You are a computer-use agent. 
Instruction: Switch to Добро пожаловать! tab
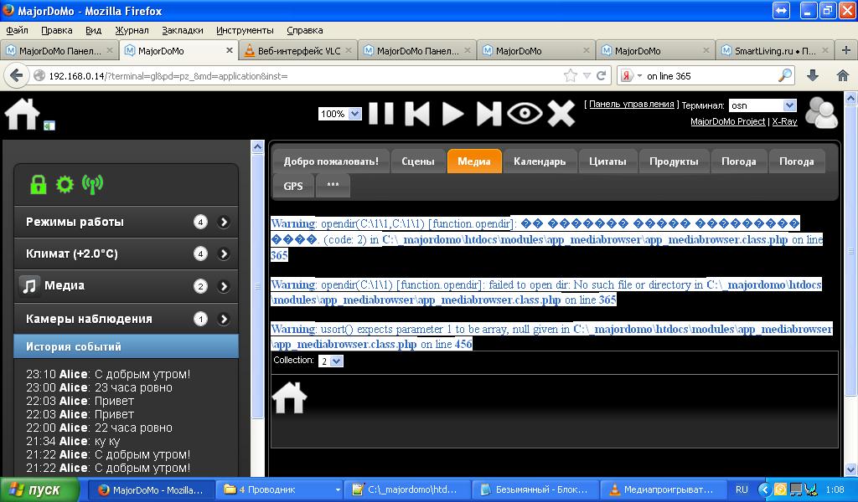point(331,161)
